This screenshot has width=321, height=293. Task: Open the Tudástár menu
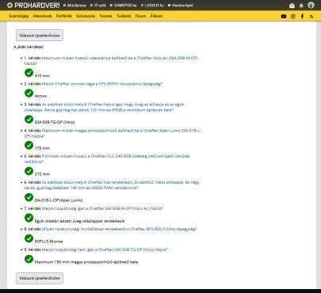tap(124, 16)
